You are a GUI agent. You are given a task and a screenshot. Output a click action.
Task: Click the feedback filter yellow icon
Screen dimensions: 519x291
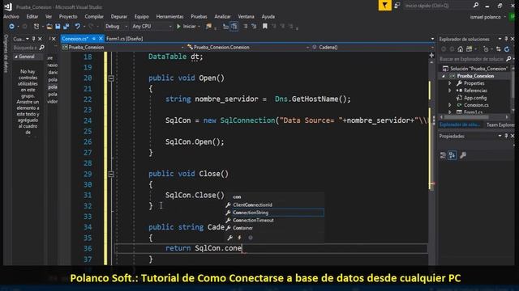coord(384,6)
